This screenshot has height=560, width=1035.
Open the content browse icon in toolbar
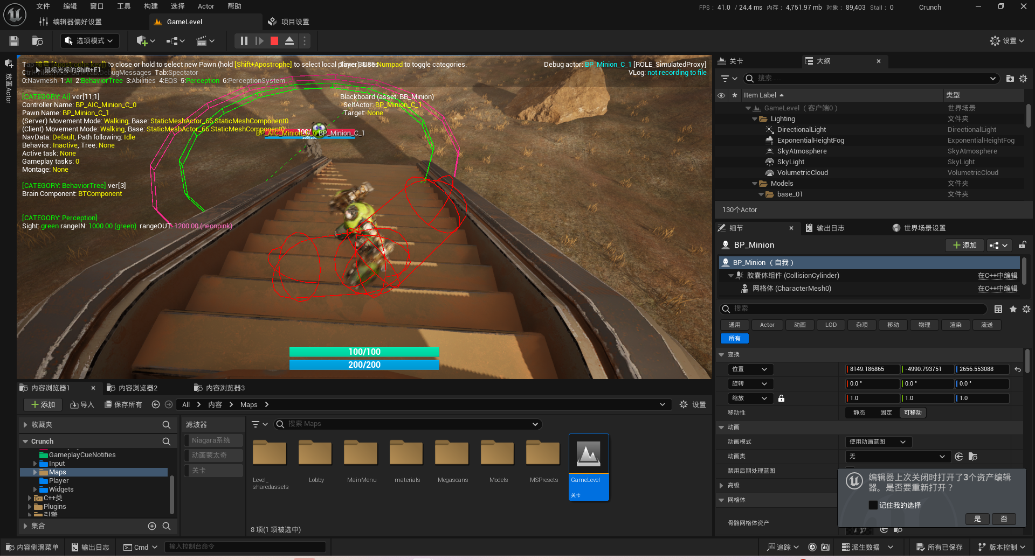pyautogui.click(x=37, y=41)
